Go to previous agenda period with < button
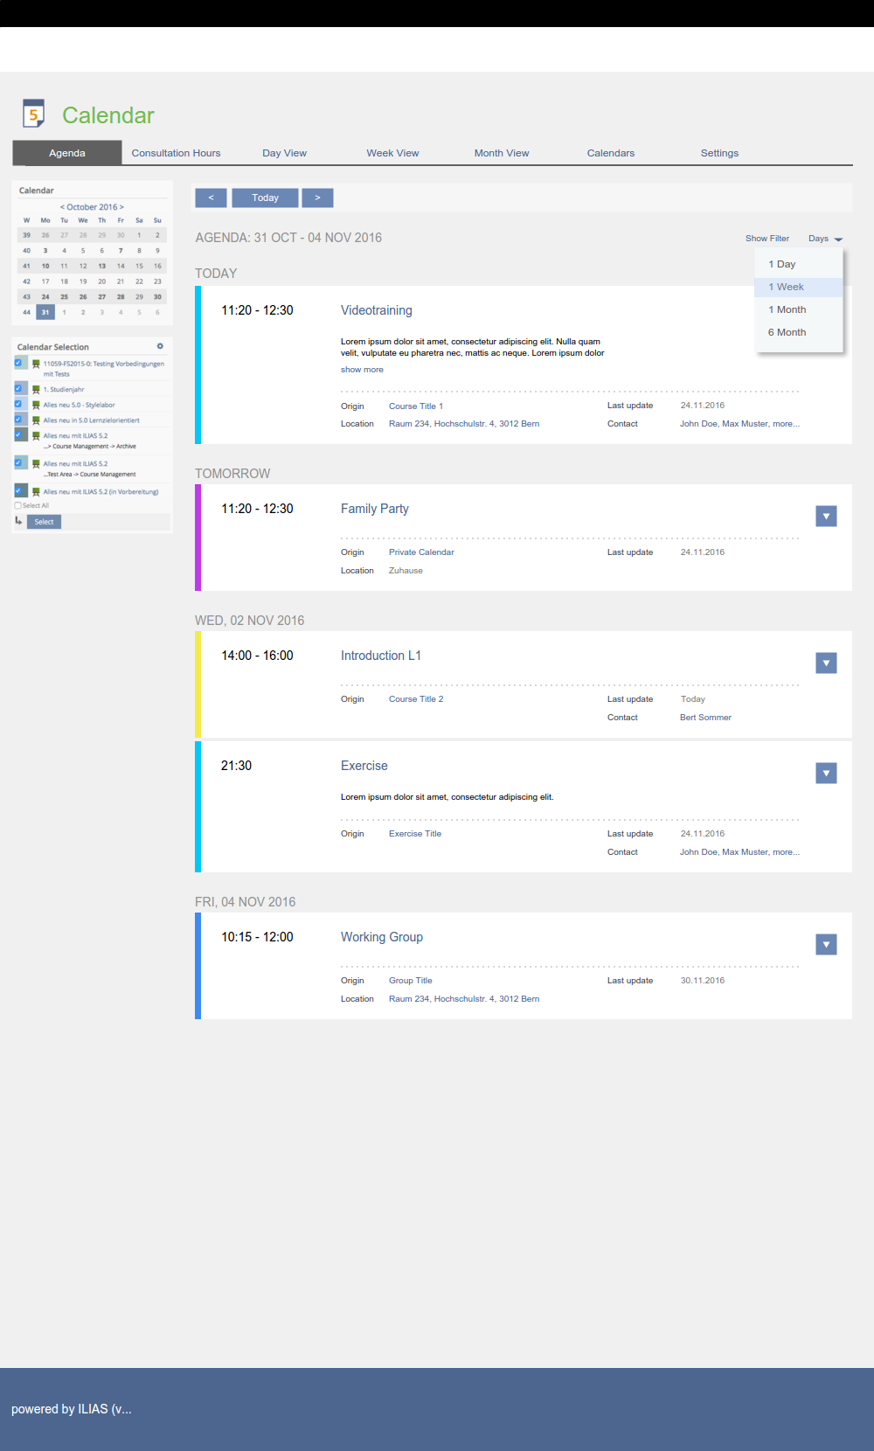This screenshot has width=874, height=1451. tap(211, 198)
